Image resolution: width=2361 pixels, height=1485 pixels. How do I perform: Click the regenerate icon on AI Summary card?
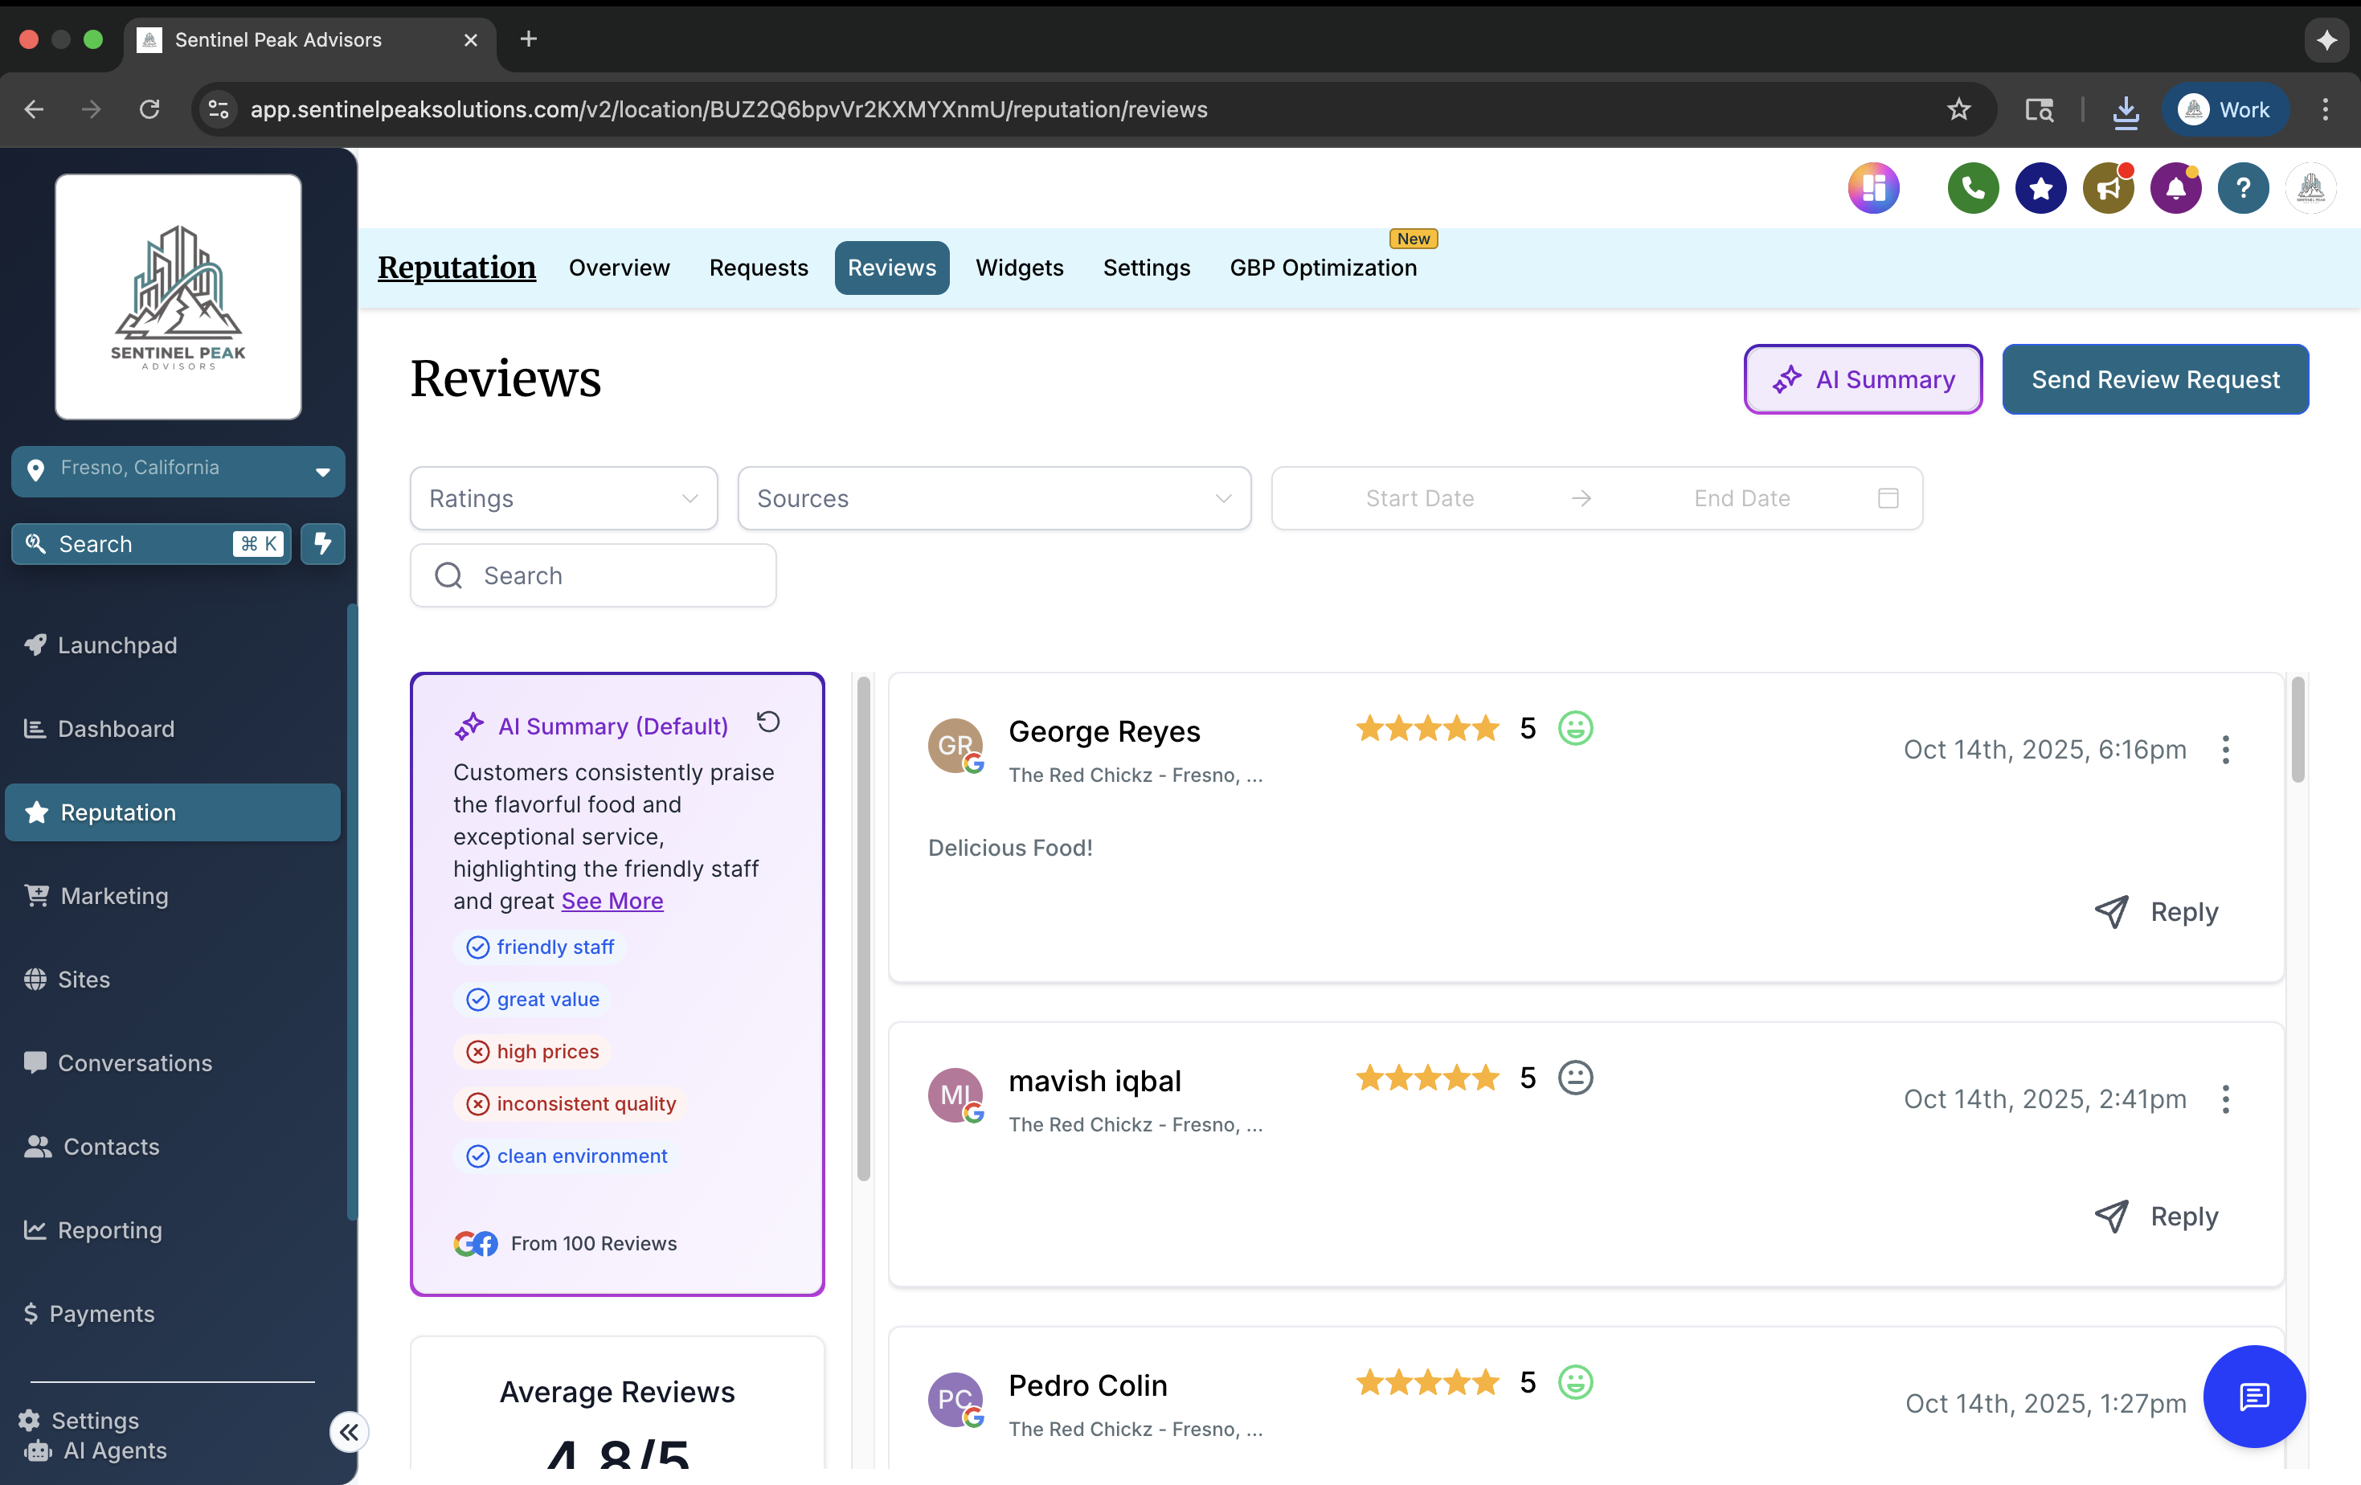[x=769, y=722]
